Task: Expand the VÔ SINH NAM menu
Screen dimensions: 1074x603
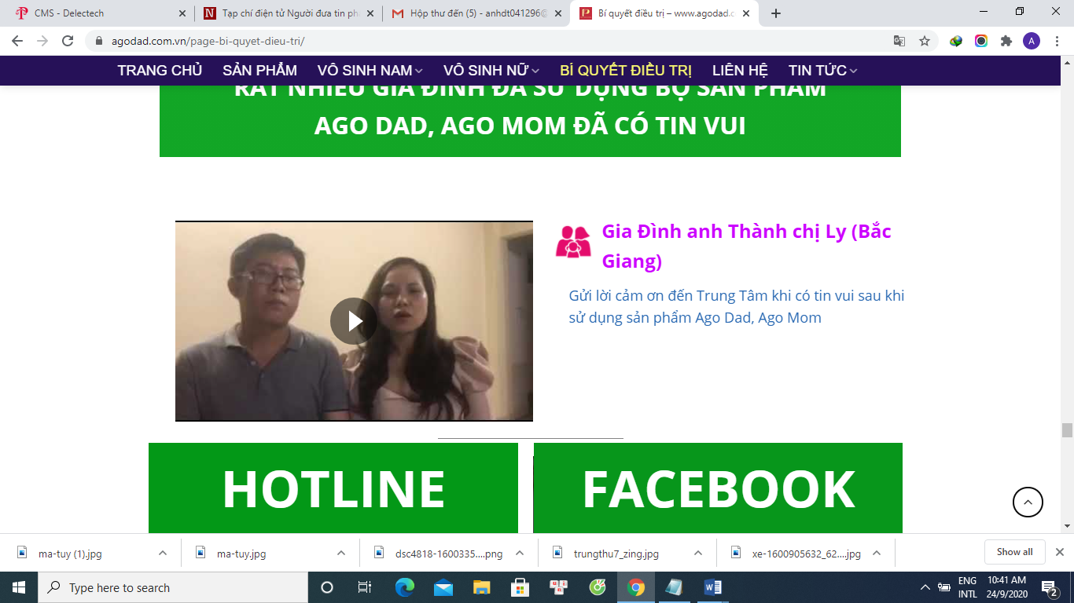Action: point(370,71)
